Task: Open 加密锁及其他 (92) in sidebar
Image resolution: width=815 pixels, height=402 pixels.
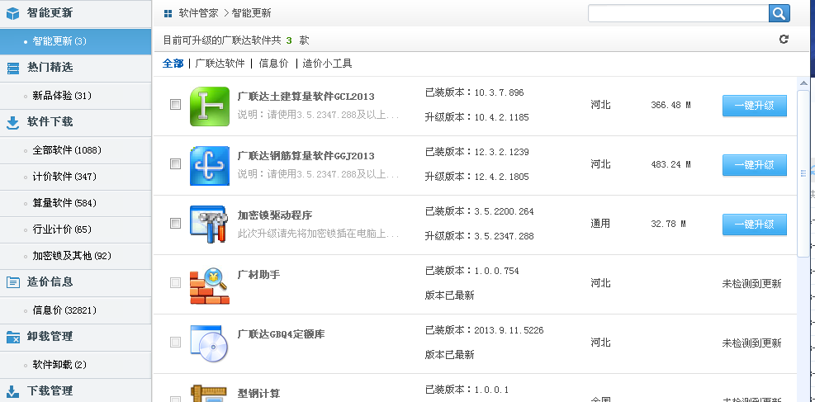Action: [x=76, y=256]
